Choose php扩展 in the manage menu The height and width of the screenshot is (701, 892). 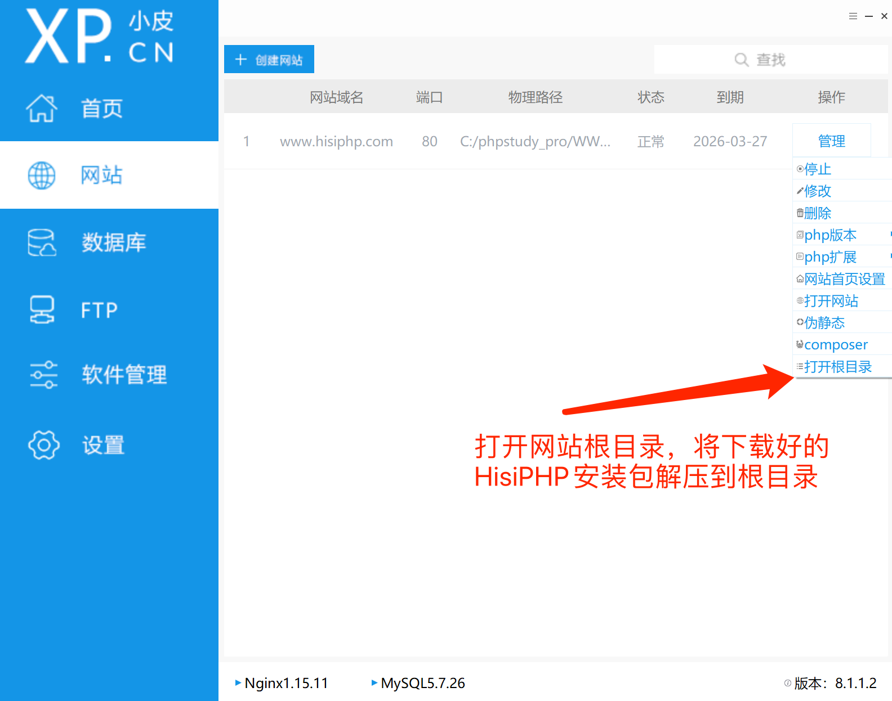point(842,257)
